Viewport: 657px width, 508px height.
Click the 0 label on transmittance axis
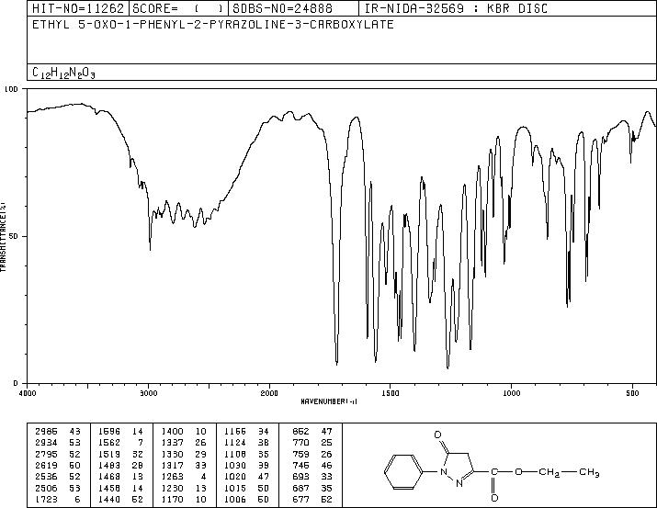click(x=16, y=383)
